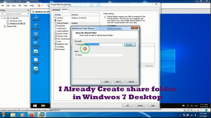
Task: Show hidden icons in host system tray
Action: [180, 115]
